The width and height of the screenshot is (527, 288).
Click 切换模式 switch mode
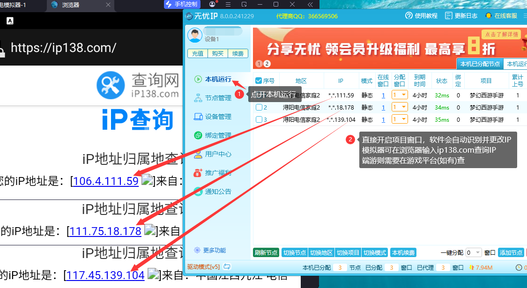375,253
